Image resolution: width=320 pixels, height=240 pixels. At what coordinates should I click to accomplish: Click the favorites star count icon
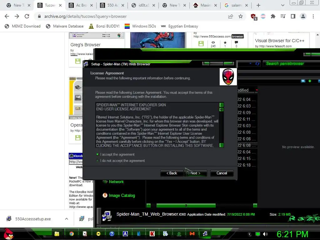[225, 42]
